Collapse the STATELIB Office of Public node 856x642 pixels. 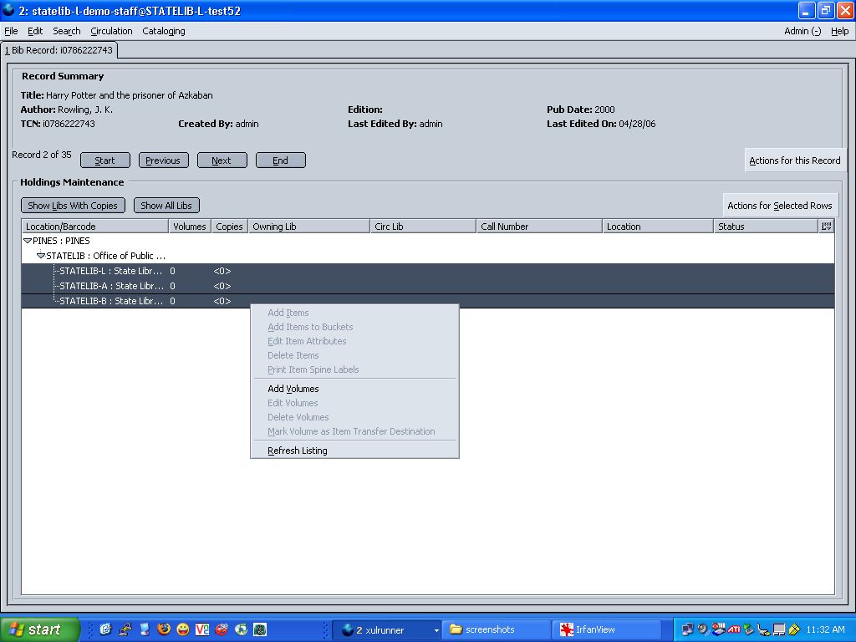coord(41,256)
